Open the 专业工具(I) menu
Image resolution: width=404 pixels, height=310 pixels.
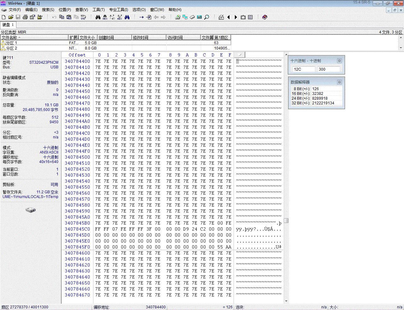click(x=119, y=10)
